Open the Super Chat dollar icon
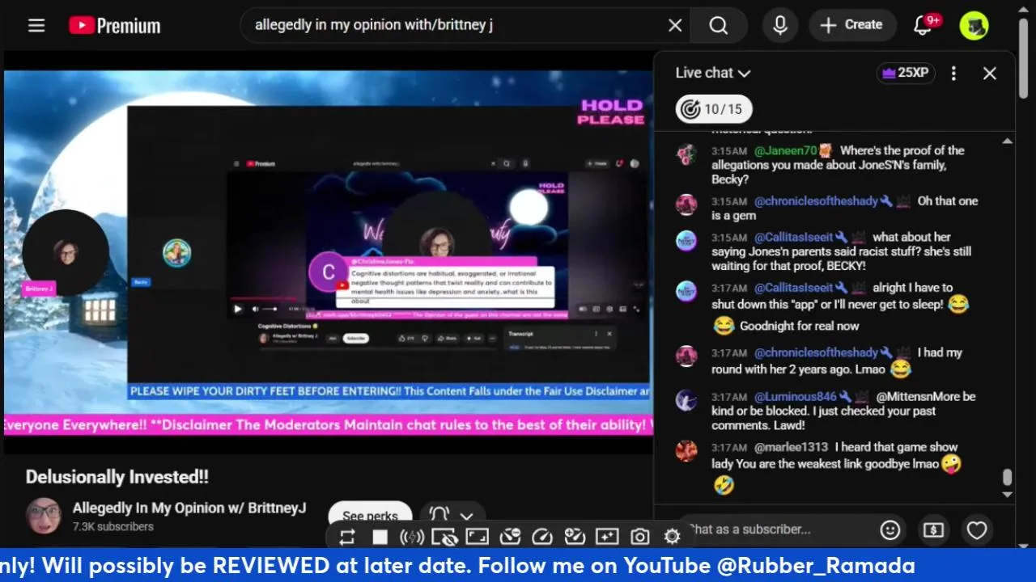Screen dimensions: 1036x582 [x=933, y=530]
